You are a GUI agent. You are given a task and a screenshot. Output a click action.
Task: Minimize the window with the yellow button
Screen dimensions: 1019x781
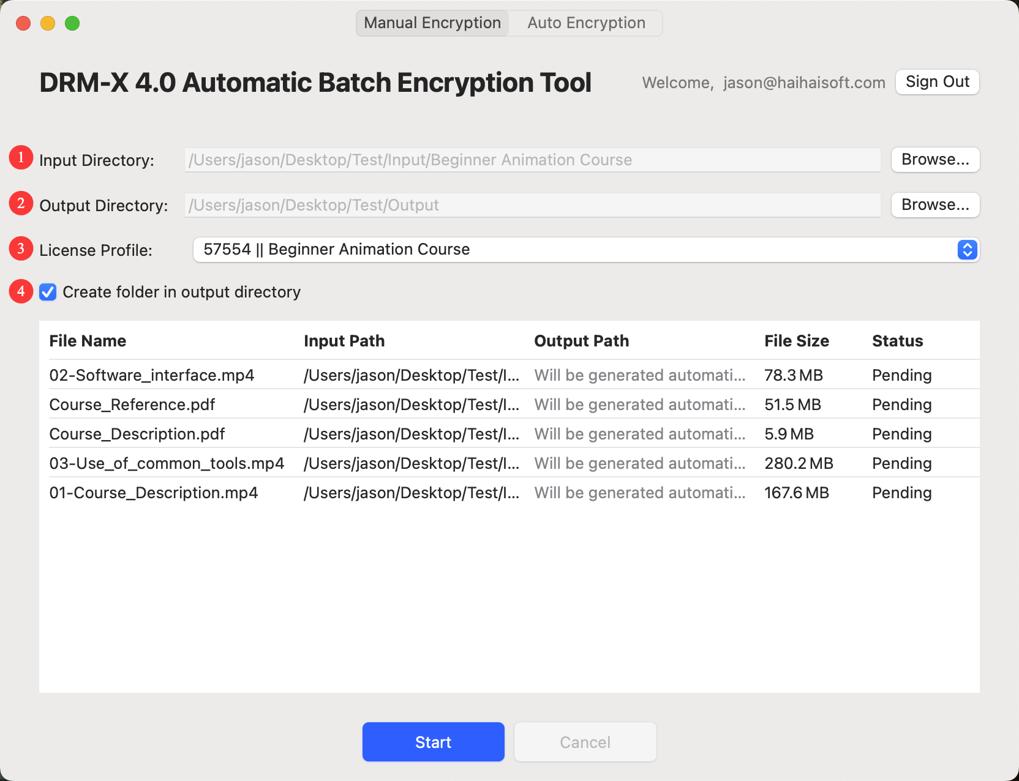[48, 23]
